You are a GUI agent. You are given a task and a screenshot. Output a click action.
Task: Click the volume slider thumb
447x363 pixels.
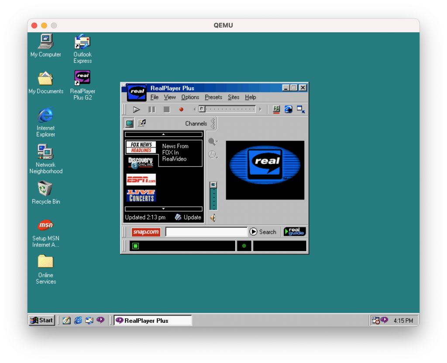click(213, 185)
